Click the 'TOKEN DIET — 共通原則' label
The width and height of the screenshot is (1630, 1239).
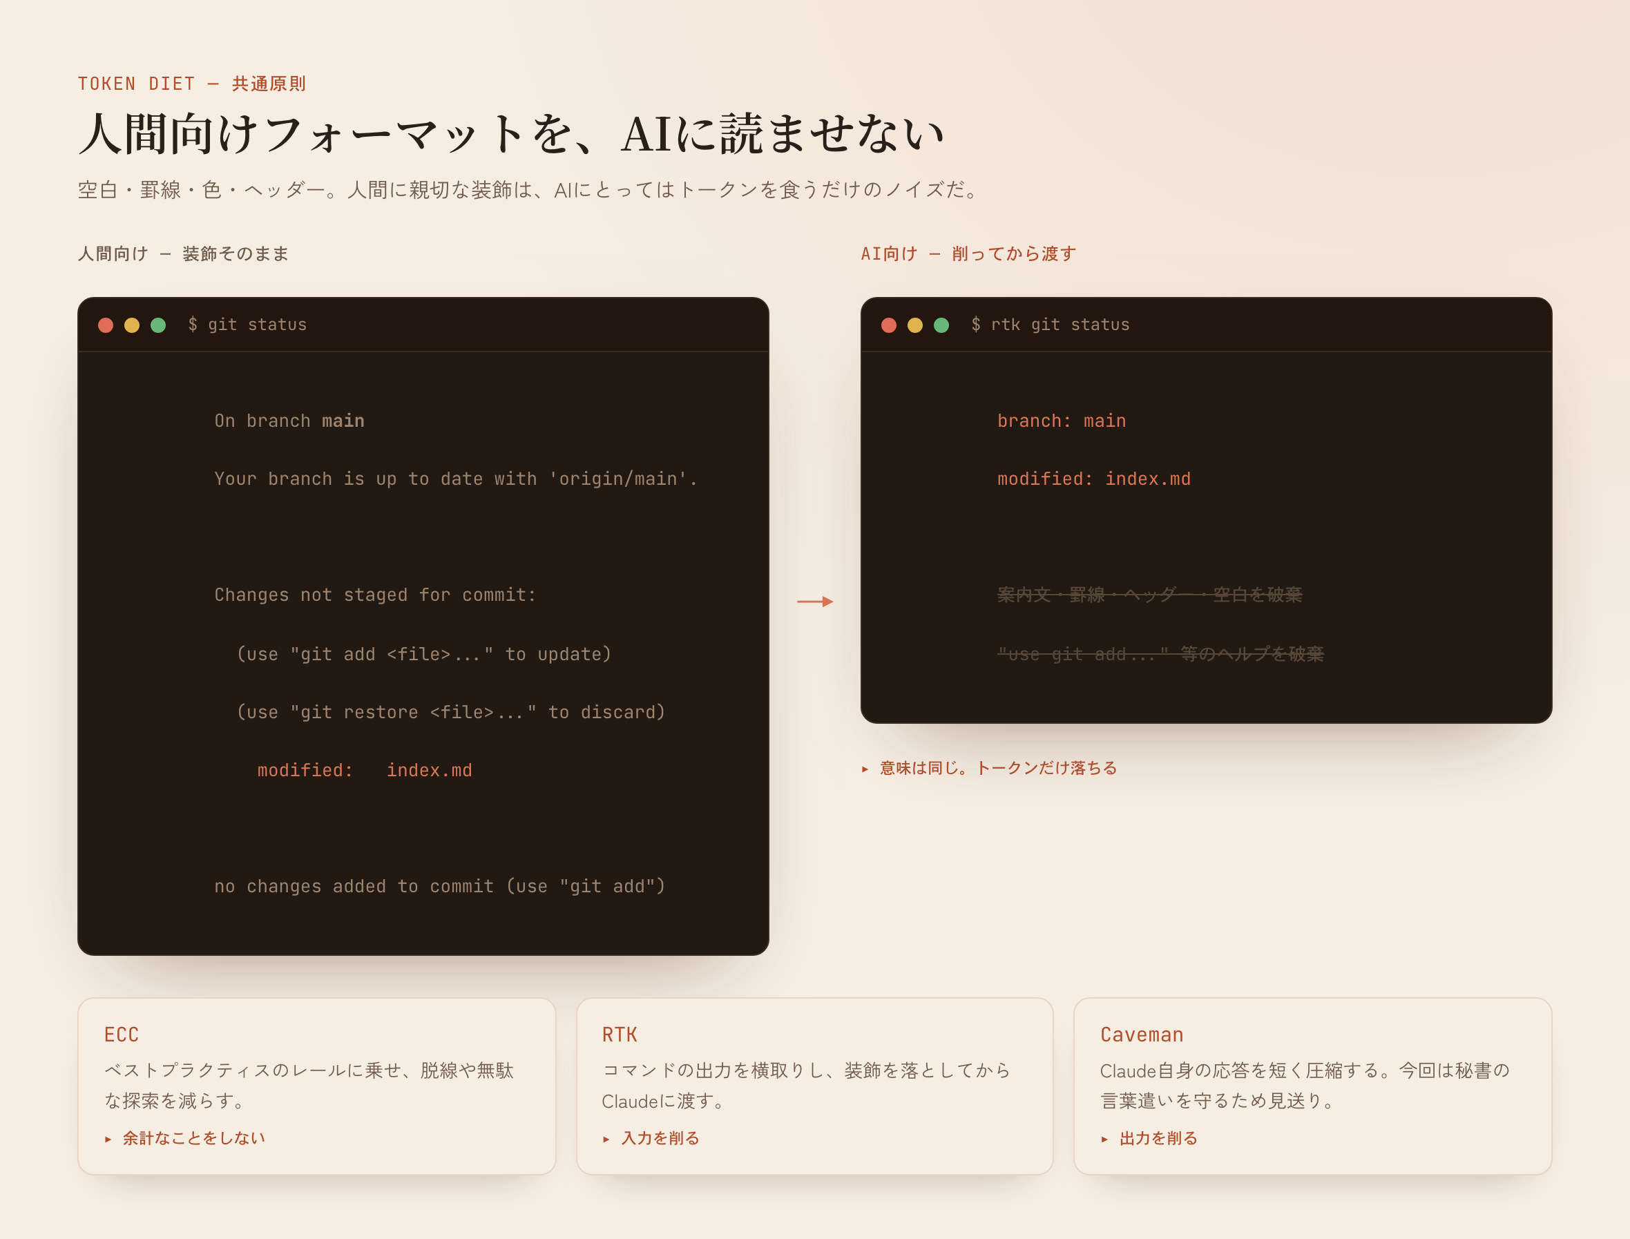tap(192, 84)
